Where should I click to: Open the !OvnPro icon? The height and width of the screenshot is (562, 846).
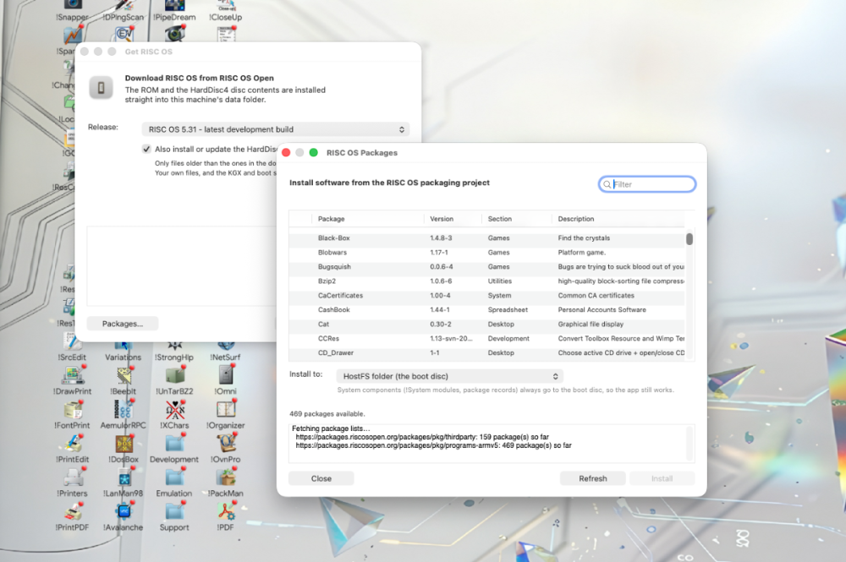pyautogui.click(x=226, y=444)
